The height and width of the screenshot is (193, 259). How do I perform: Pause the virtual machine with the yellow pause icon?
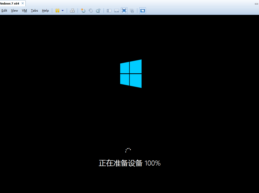(57, 11)
